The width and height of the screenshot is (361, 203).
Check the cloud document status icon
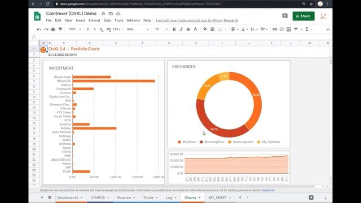pos(118,14)
